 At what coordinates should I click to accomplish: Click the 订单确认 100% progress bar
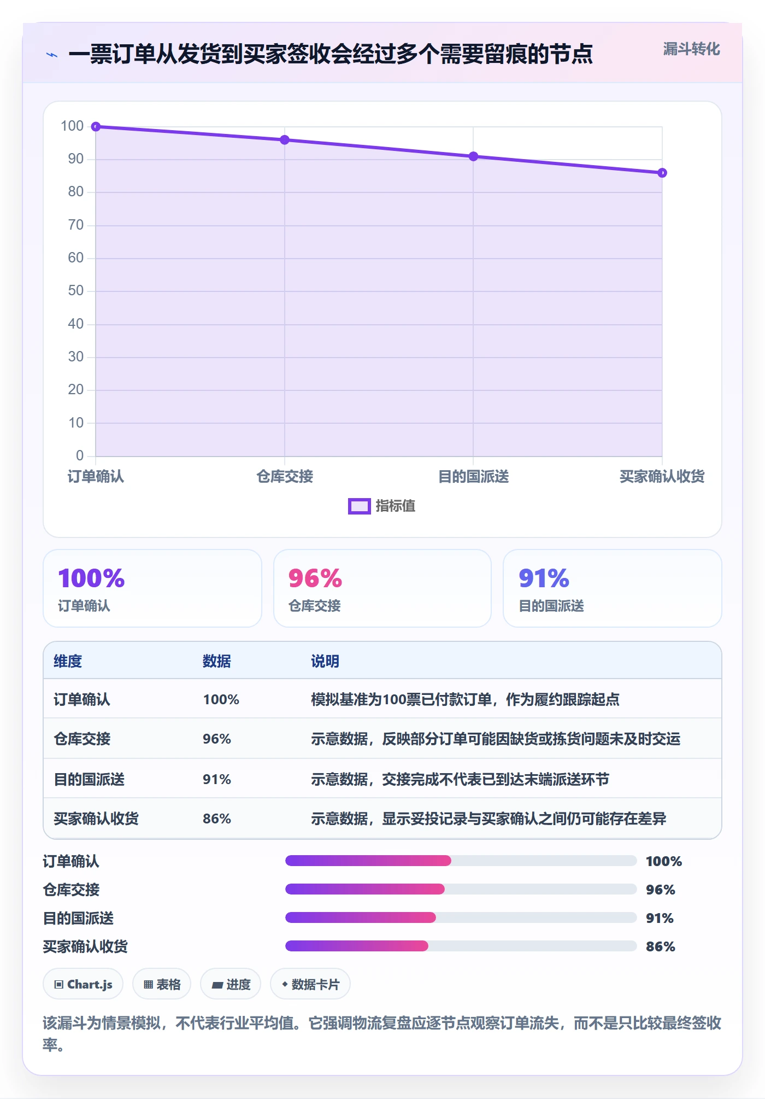click(x=461, y=861)
